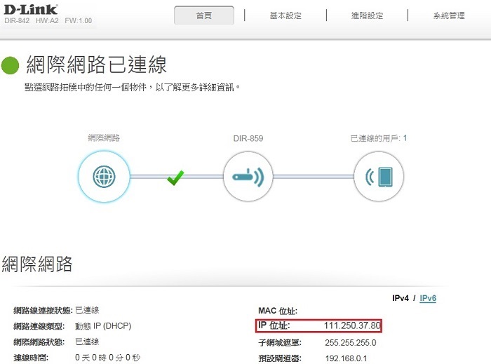
Task: Click the 網際網路已連線 heading
Action: click(x=96, y=66)
